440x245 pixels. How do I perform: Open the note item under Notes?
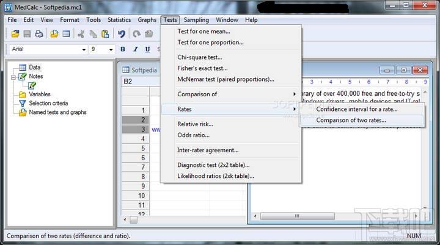click(32, 85)
